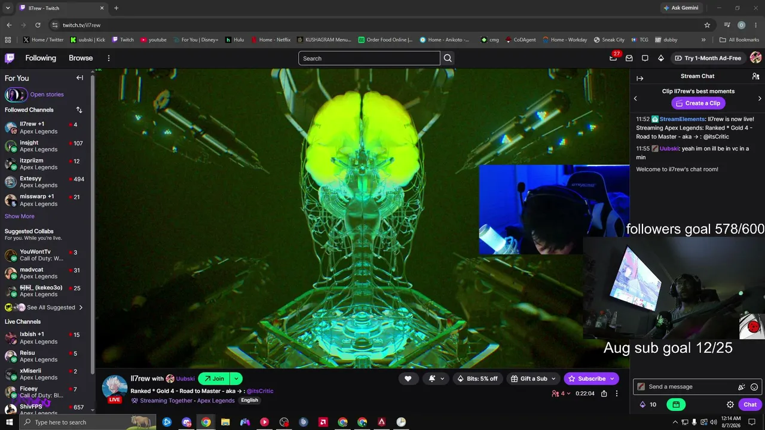
Task: Open madvcat in Suggested Collabs
Action: click(45, 273)
